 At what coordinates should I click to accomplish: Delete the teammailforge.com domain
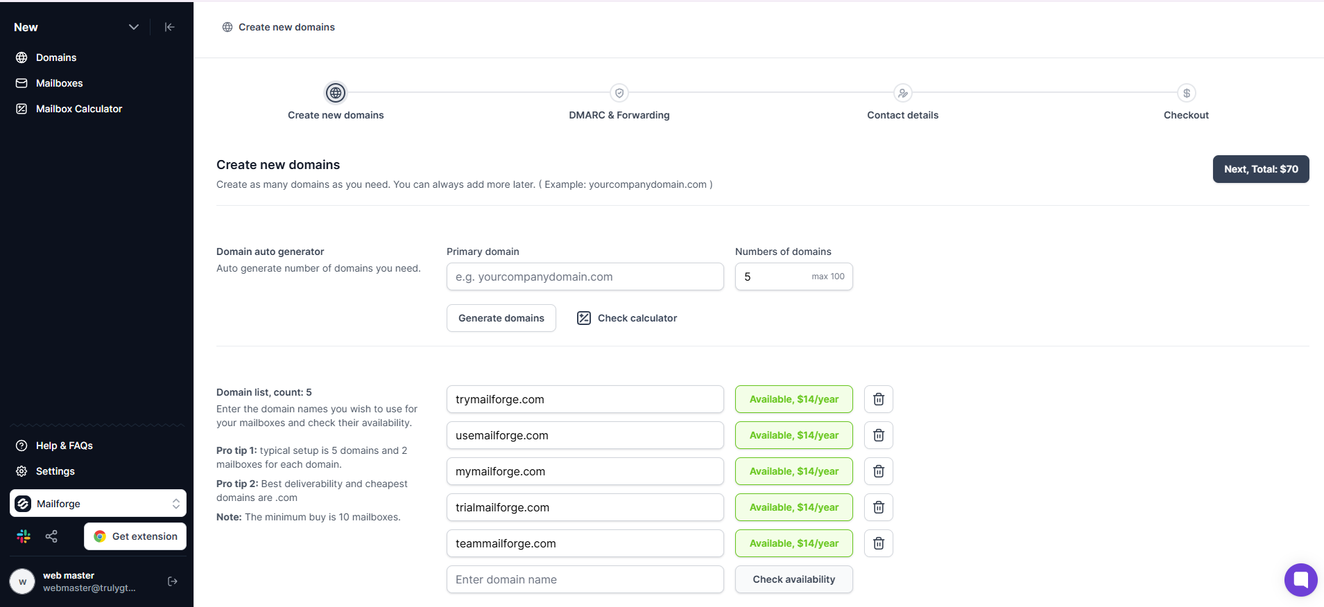879,543
